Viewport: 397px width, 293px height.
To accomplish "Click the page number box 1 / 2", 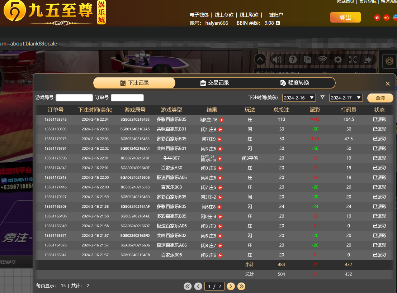I will 214,286.
